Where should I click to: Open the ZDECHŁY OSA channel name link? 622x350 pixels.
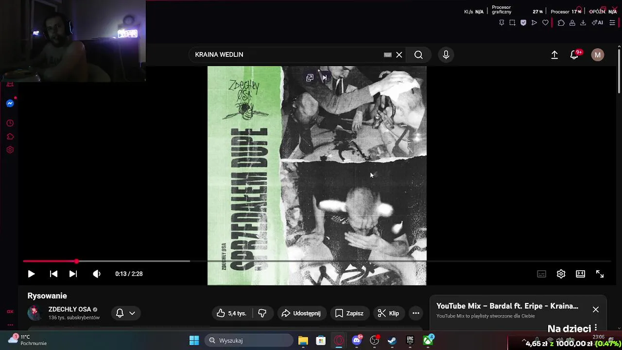pyautogui.click(x=69, y=309)
